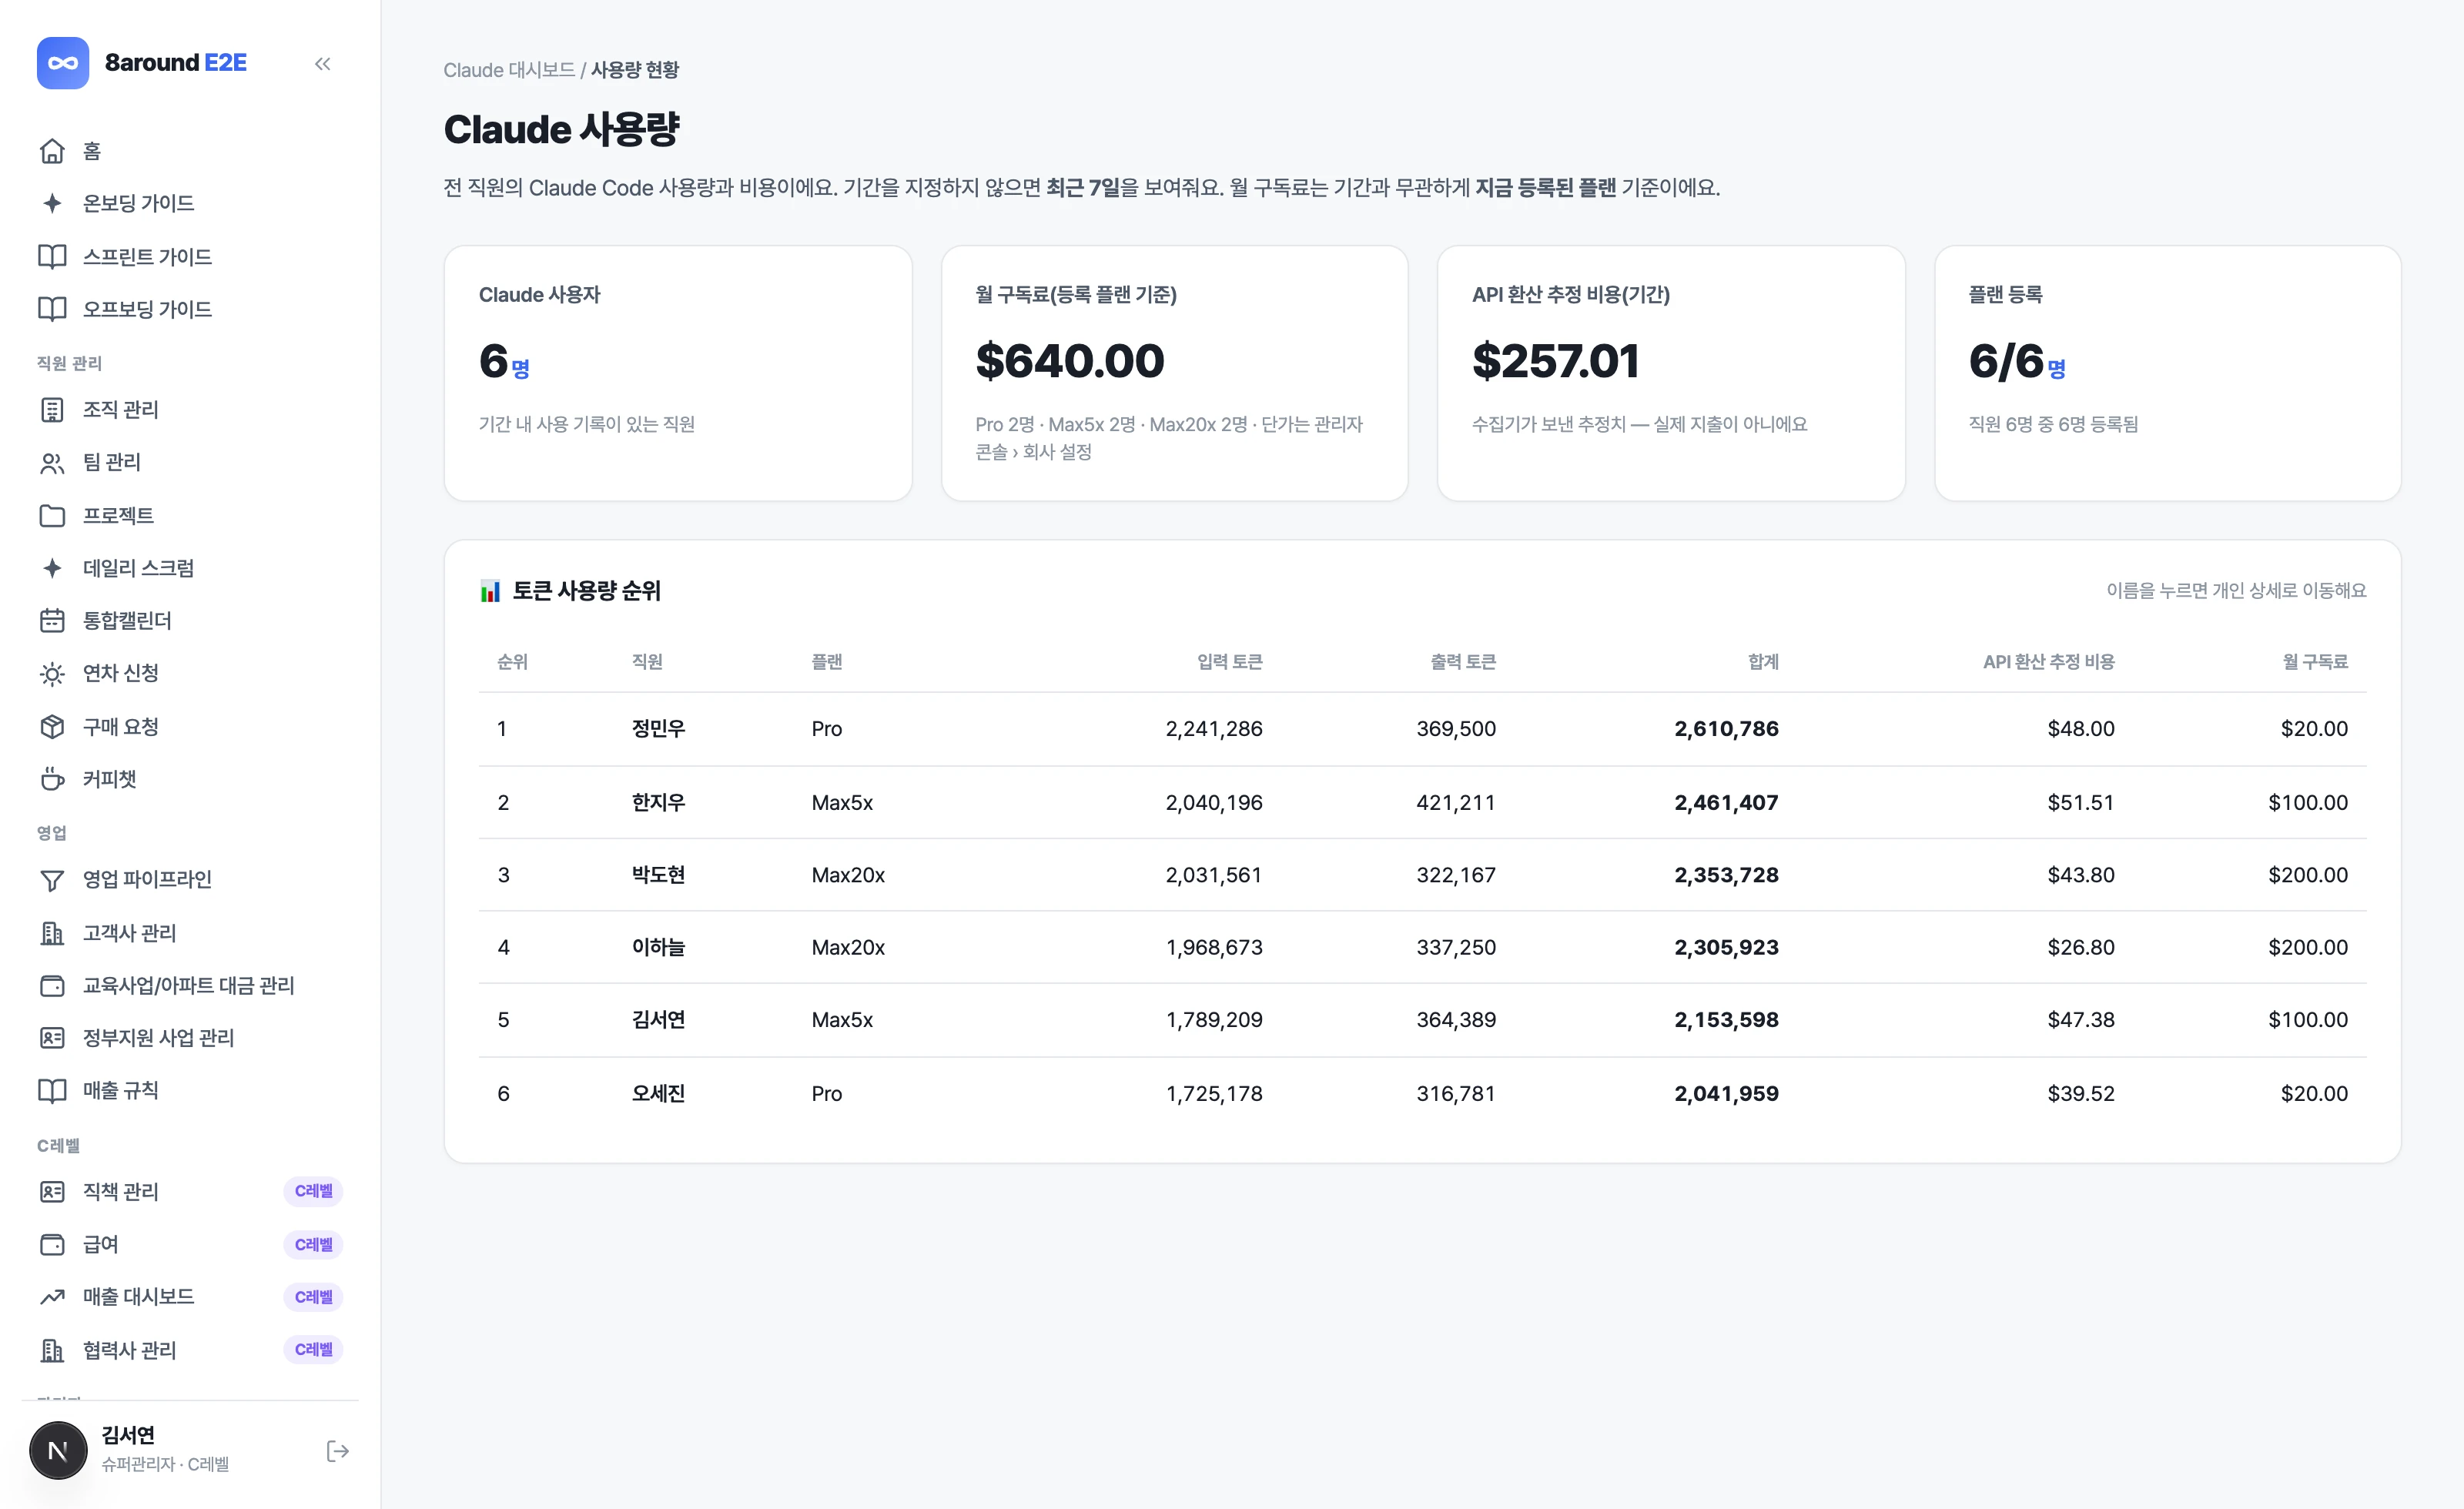Click the building icon for 협력사 관리
The image size is (2464, 1509).
click(52, 1350)
